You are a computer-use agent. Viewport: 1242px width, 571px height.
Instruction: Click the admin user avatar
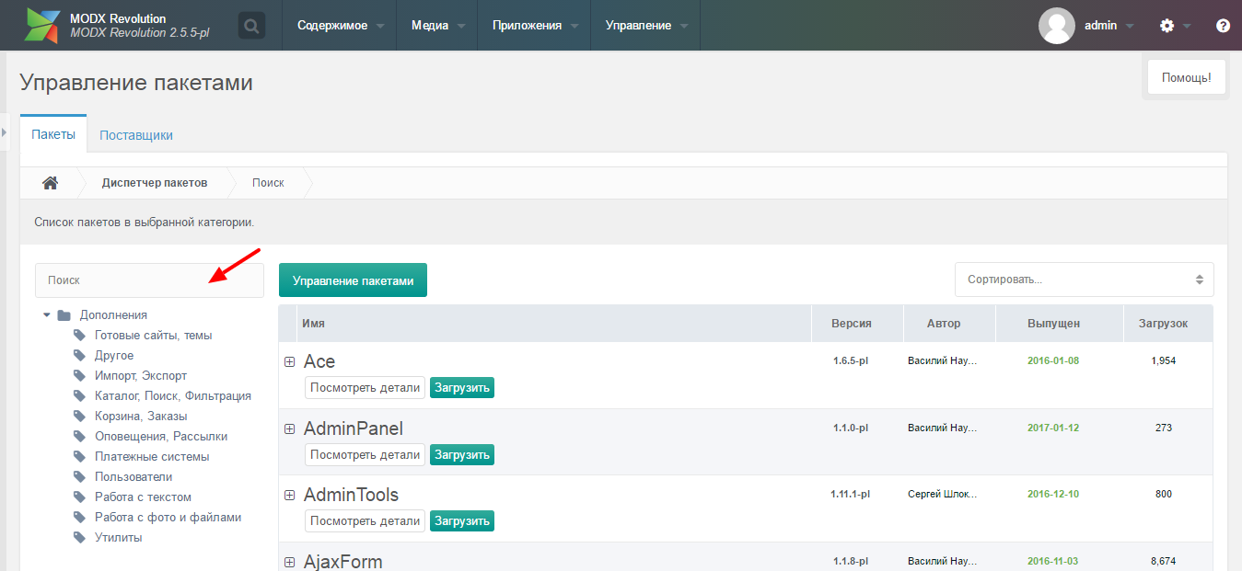coord(1057,26)
